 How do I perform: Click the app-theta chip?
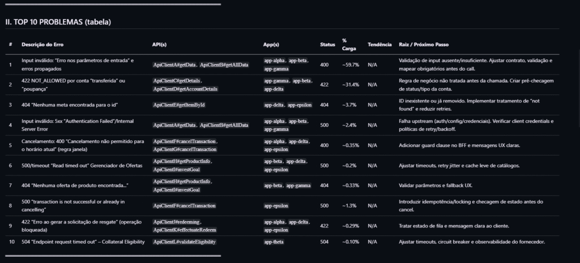(x=274, y=242)
